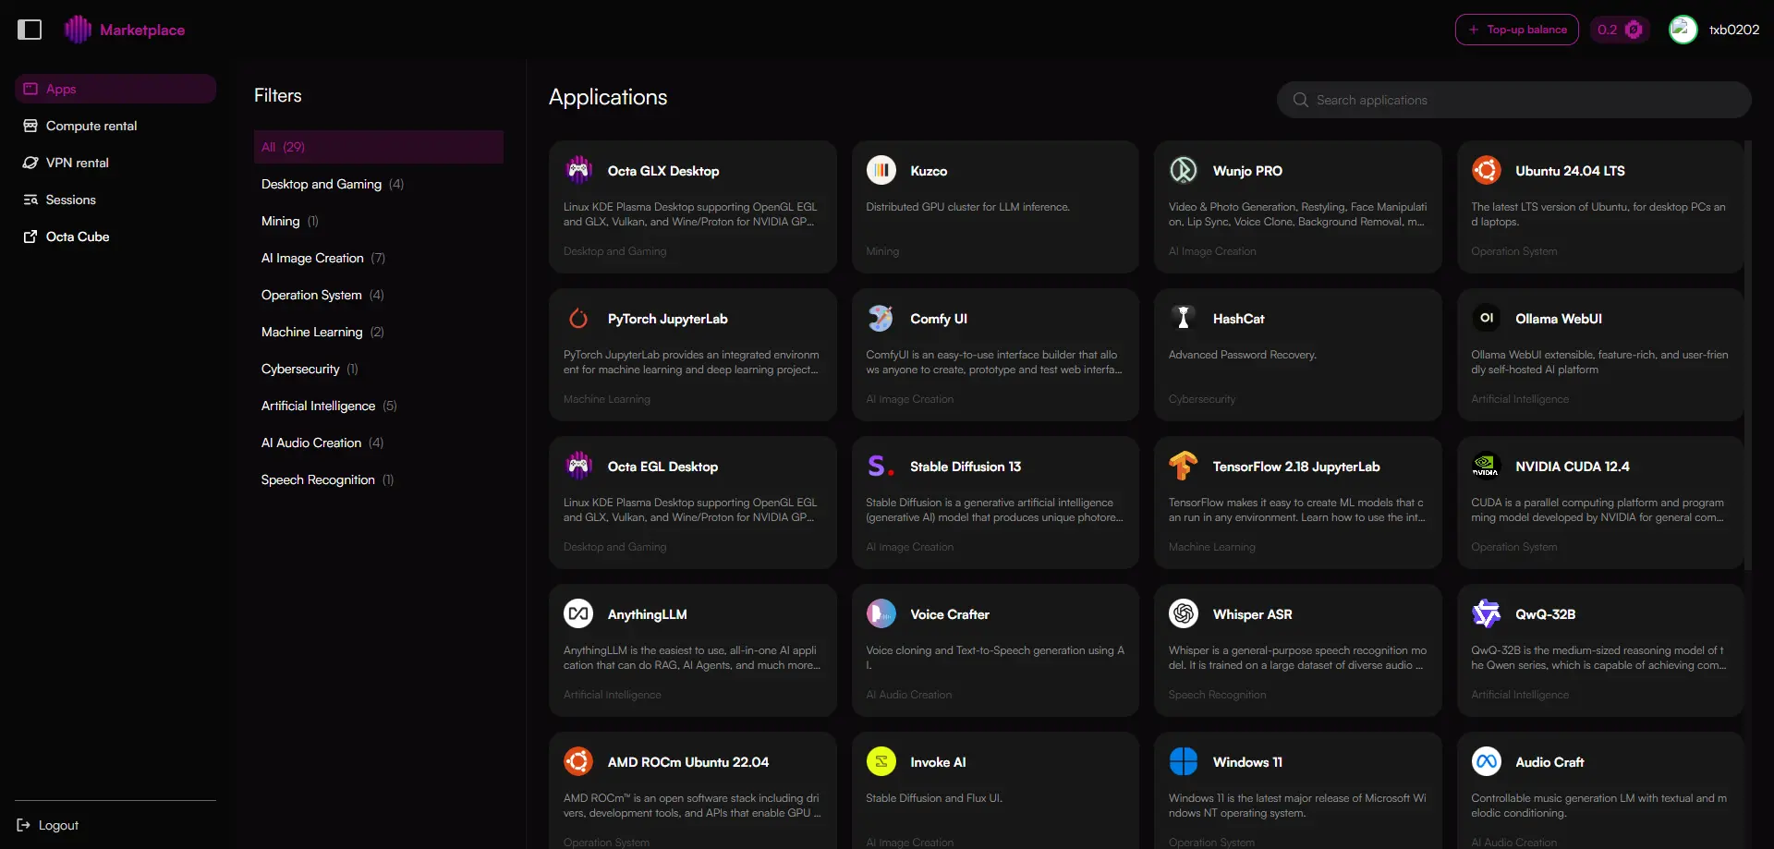
Task: Filter by Speech Recognition
Action: (379, 479)
